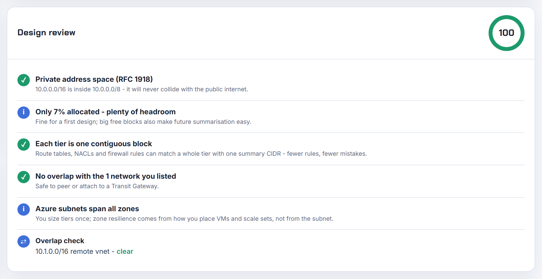Click the green check icon beside Private address space
The height and width of the screenshot is (279, 542).
pyautogui.click(x=24, y=80)
